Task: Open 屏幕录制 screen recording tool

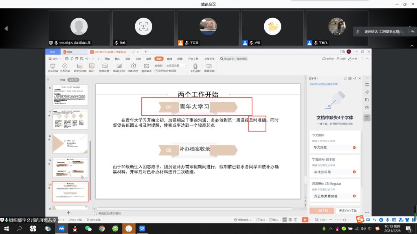Action: click(x=209, y=66)
